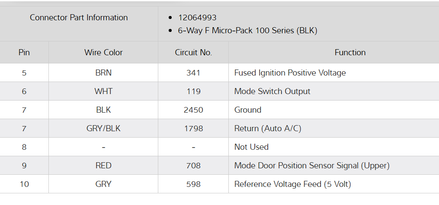The width and height of the screenshot is (439, 205).
Task: Select the WHT wire color cell
Action: click(x=103, y=91)
